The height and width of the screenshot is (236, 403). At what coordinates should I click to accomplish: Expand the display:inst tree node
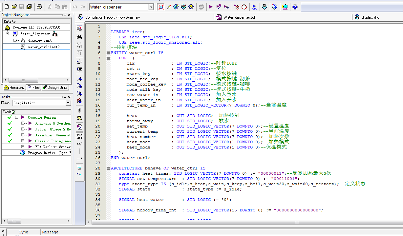pos(15,40)
